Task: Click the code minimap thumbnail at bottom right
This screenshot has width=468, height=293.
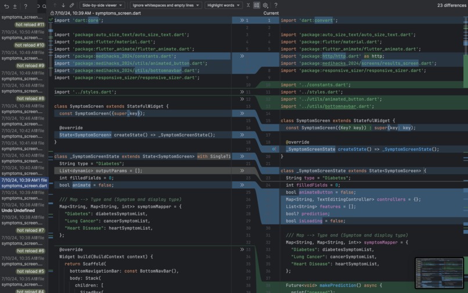Action: (x=439, y=273)
